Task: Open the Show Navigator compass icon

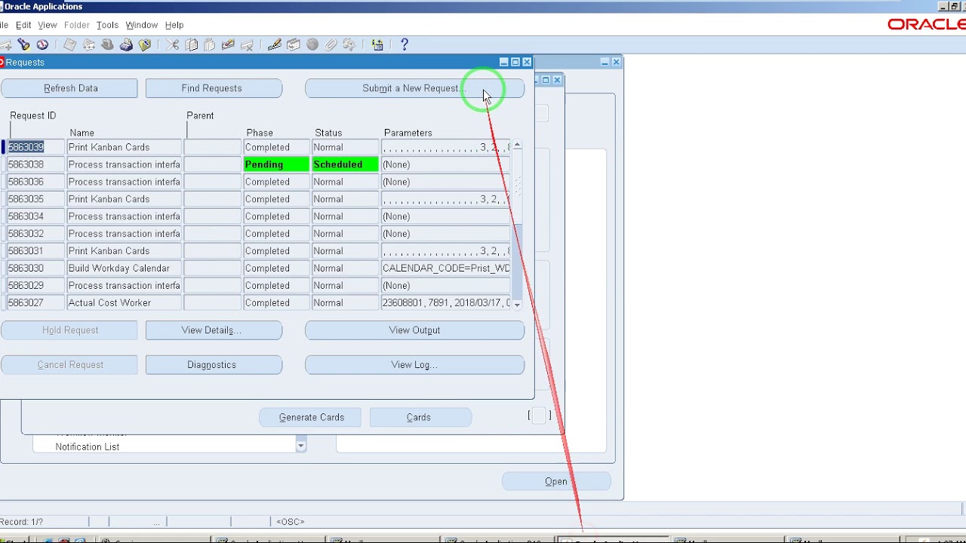Action: [x=42, y=45]
